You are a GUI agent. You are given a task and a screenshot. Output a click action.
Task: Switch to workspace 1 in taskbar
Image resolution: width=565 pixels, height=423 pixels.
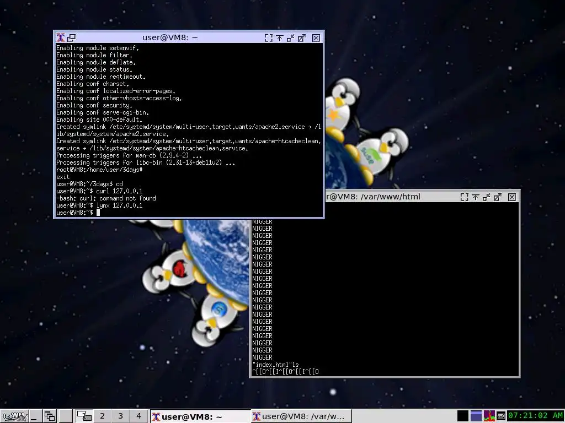click(84, 416)
